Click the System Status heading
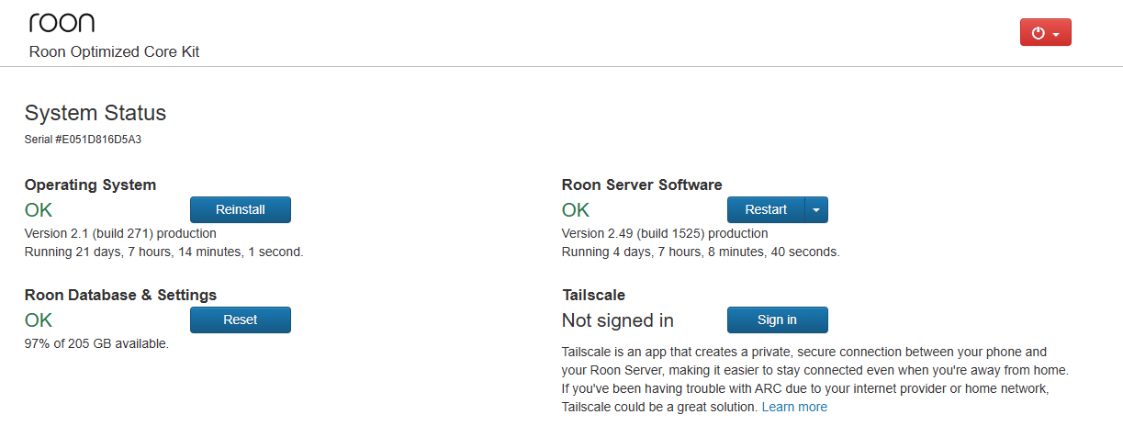The height and width of the screenshot is (437, 1123). (95, 113)
